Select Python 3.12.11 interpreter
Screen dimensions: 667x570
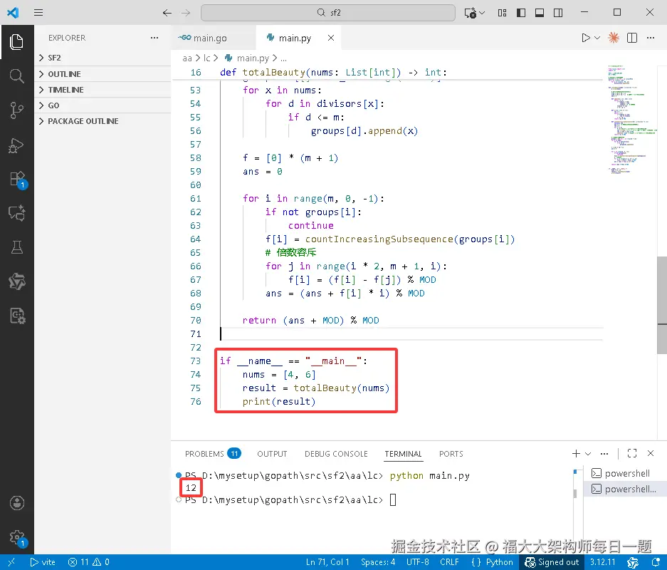point(602,562)
